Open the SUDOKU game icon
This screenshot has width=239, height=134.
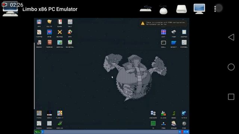coord(39,124)
